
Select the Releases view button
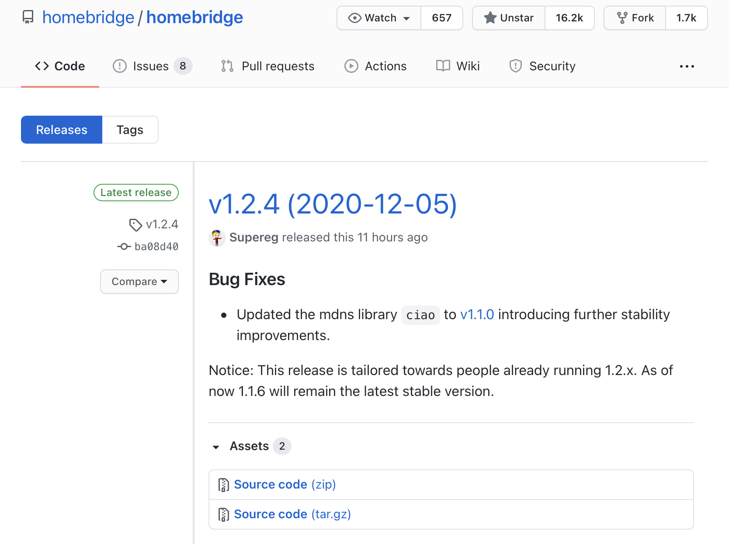(x=62, y=130)
